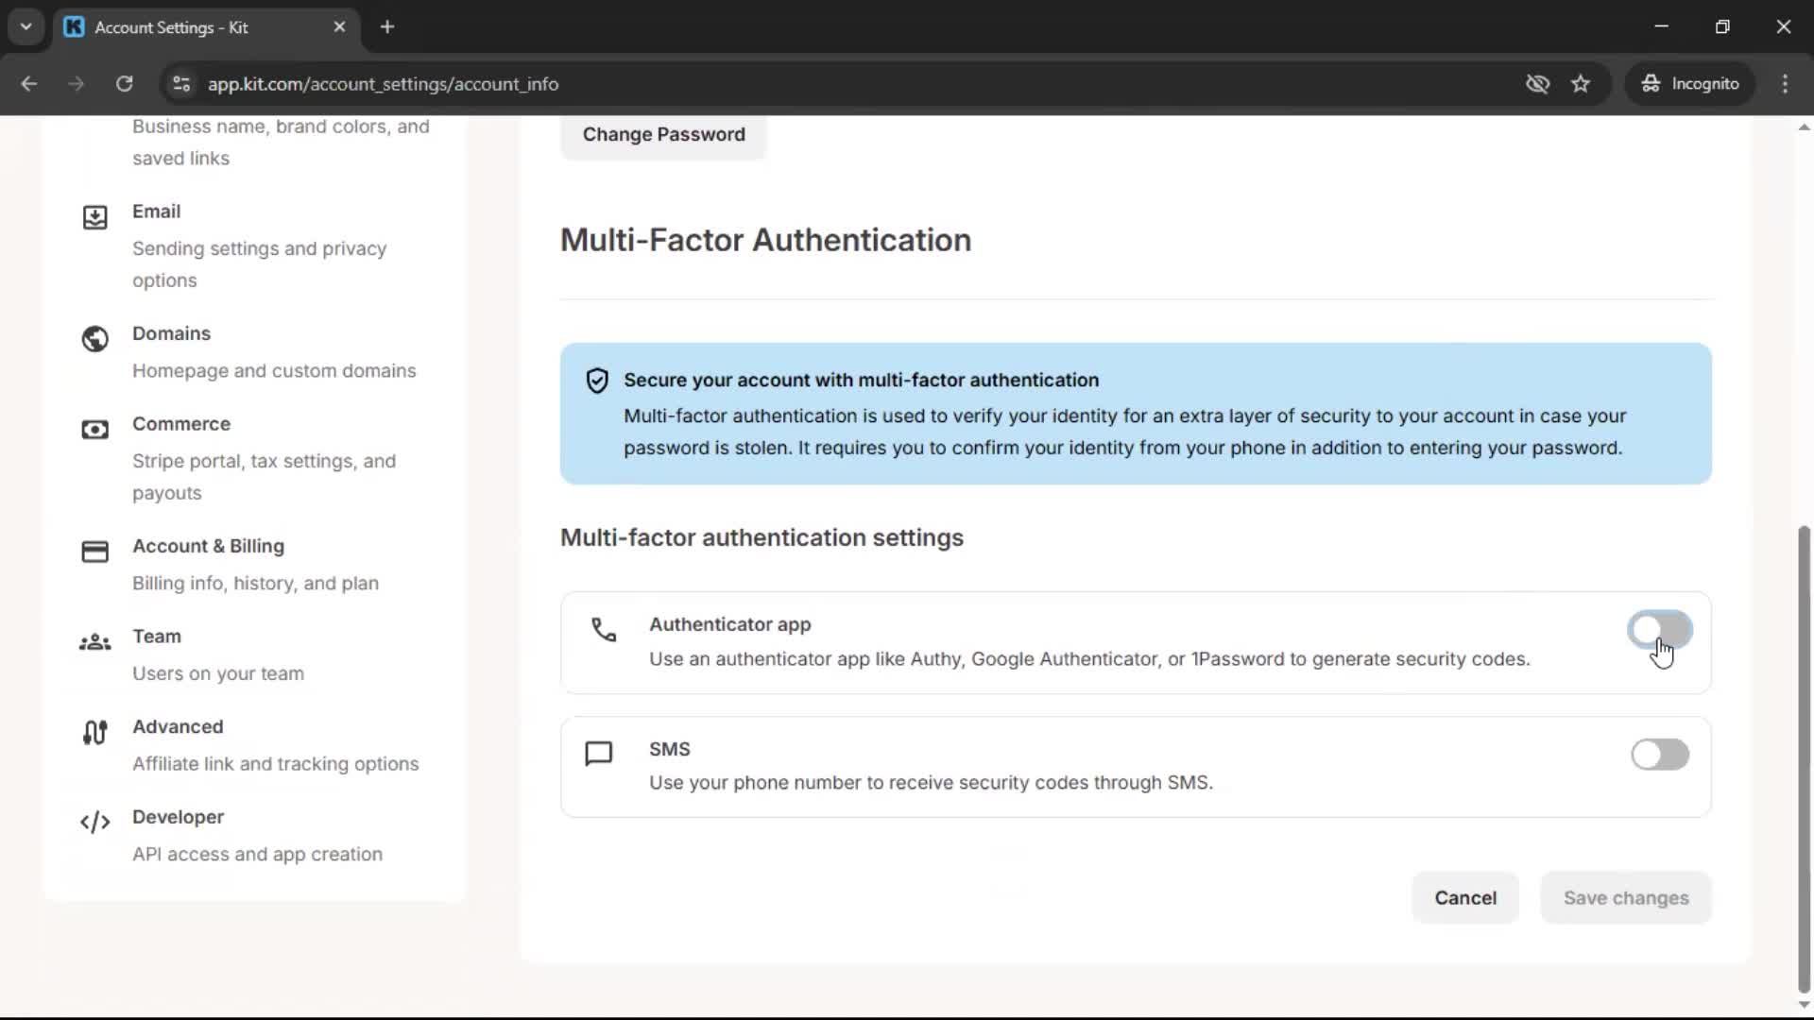
Task: Click the shield icon in the security banner
Action: point(597,381)
